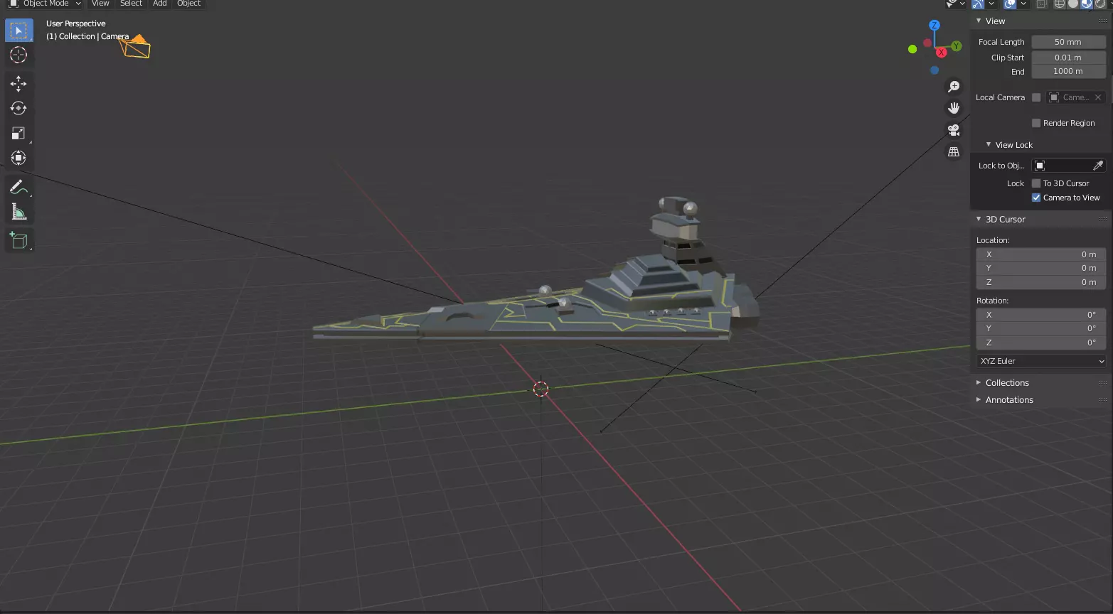This screenshot has width=1113, height=614.
Task: Click the green Y axis on gizmo
Action: coord(957,45)
